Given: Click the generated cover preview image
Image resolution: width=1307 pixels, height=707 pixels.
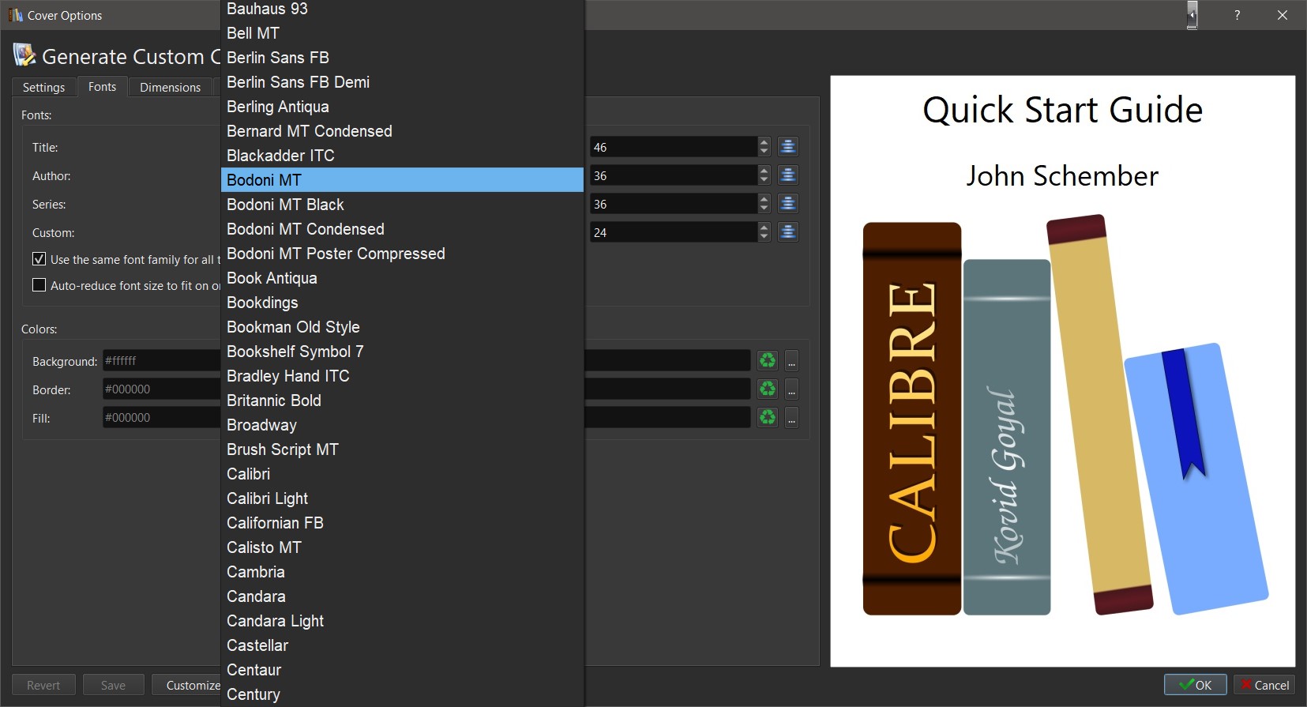Looking at the screenshot, I should click(x=1062, y=371).
